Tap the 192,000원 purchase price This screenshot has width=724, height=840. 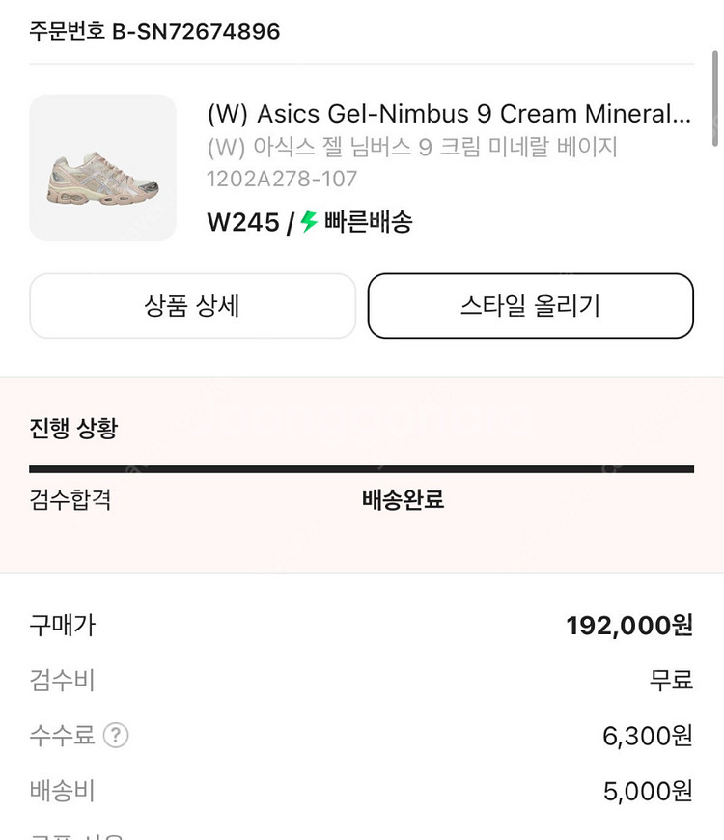click(x=629, y=626)
